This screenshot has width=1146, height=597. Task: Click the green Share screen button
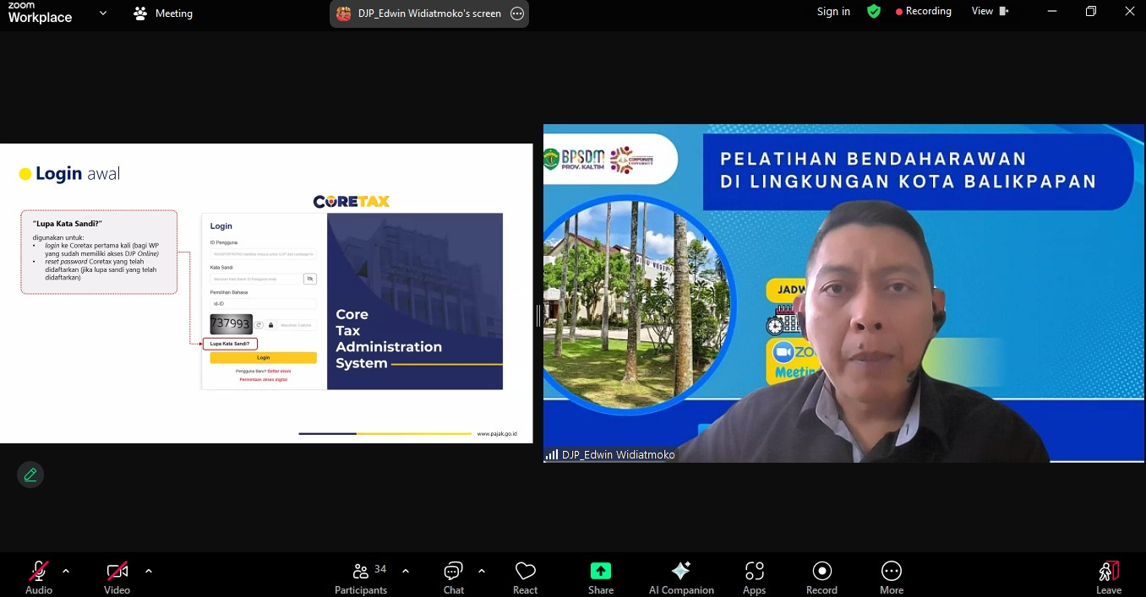pos(601,578)
